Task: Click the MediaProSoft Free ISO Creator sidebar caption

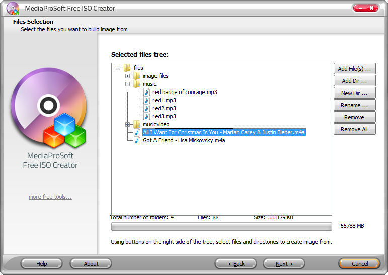Action: (50, 160)
